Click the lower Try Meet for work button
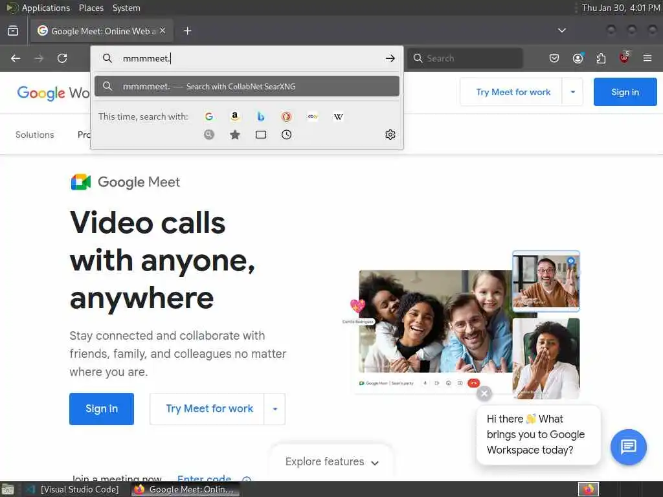Viewport: 663px width, 497px height. point(207,409)
